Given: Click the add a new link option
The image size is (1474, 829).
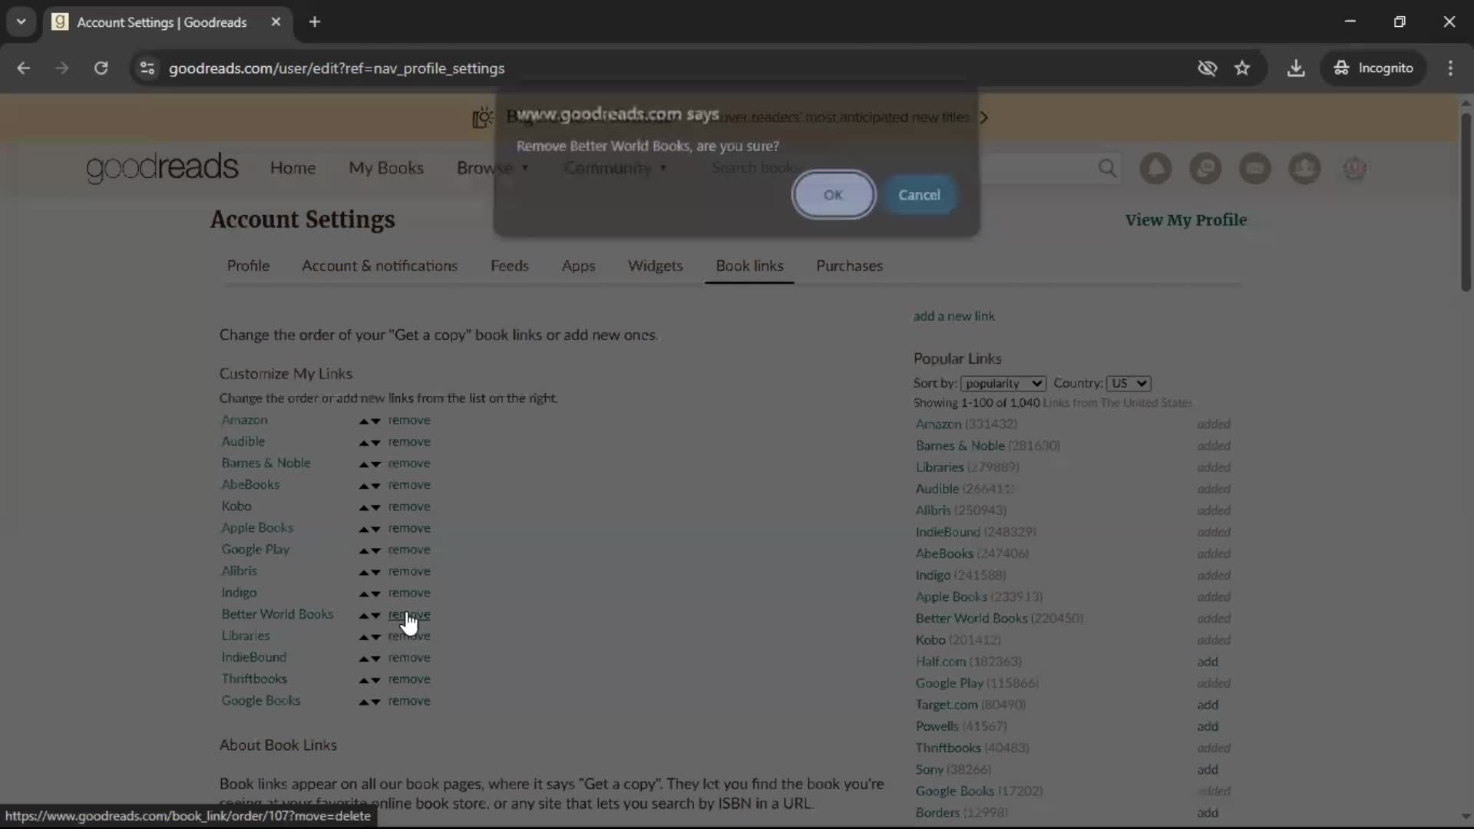Looking at the screenshot, I should (953, 315).
